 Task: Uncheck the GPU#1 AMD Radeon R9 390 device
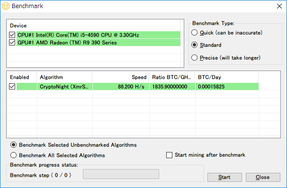pos(12,43)
